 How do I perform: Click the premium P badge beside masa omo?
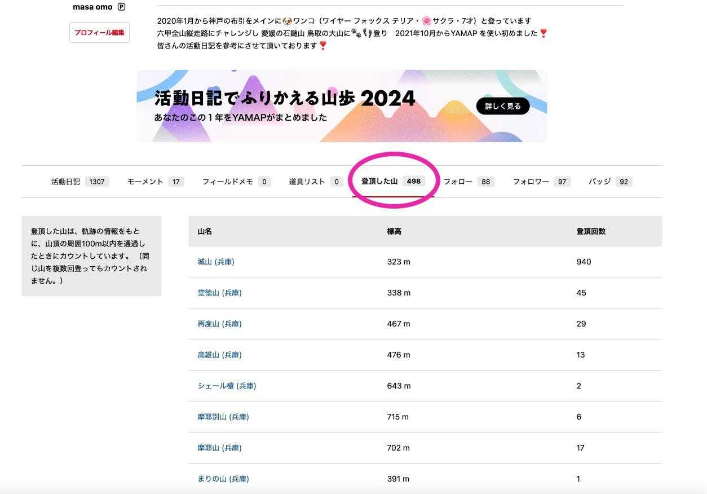pos(121,7)
